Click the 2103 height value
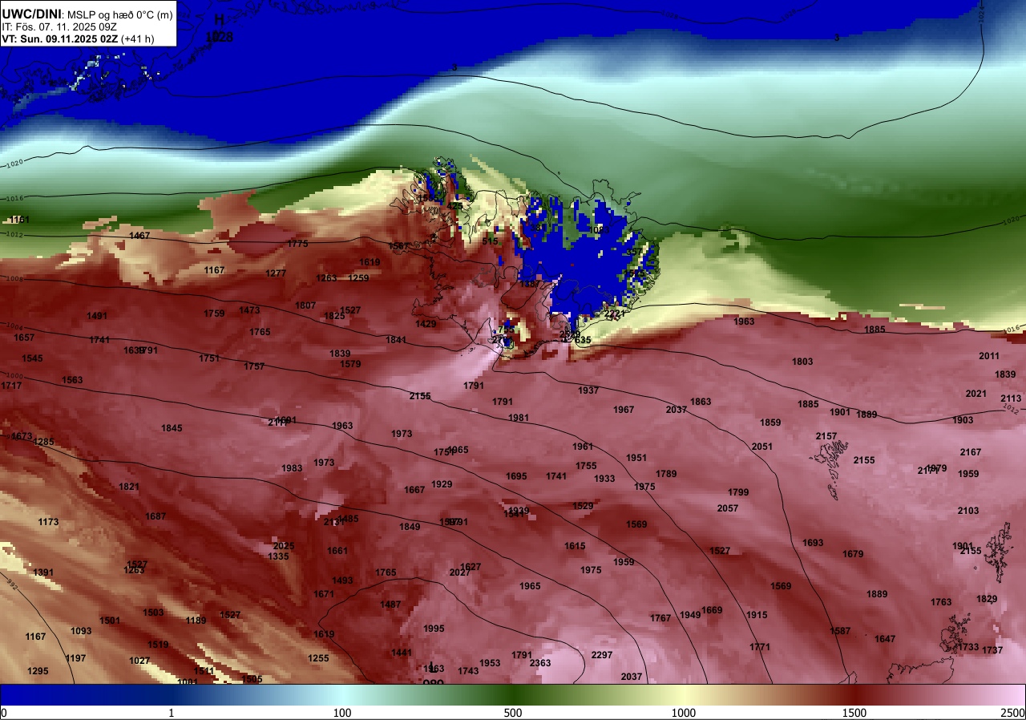1026x720 pixels. (x=967, y=511)
